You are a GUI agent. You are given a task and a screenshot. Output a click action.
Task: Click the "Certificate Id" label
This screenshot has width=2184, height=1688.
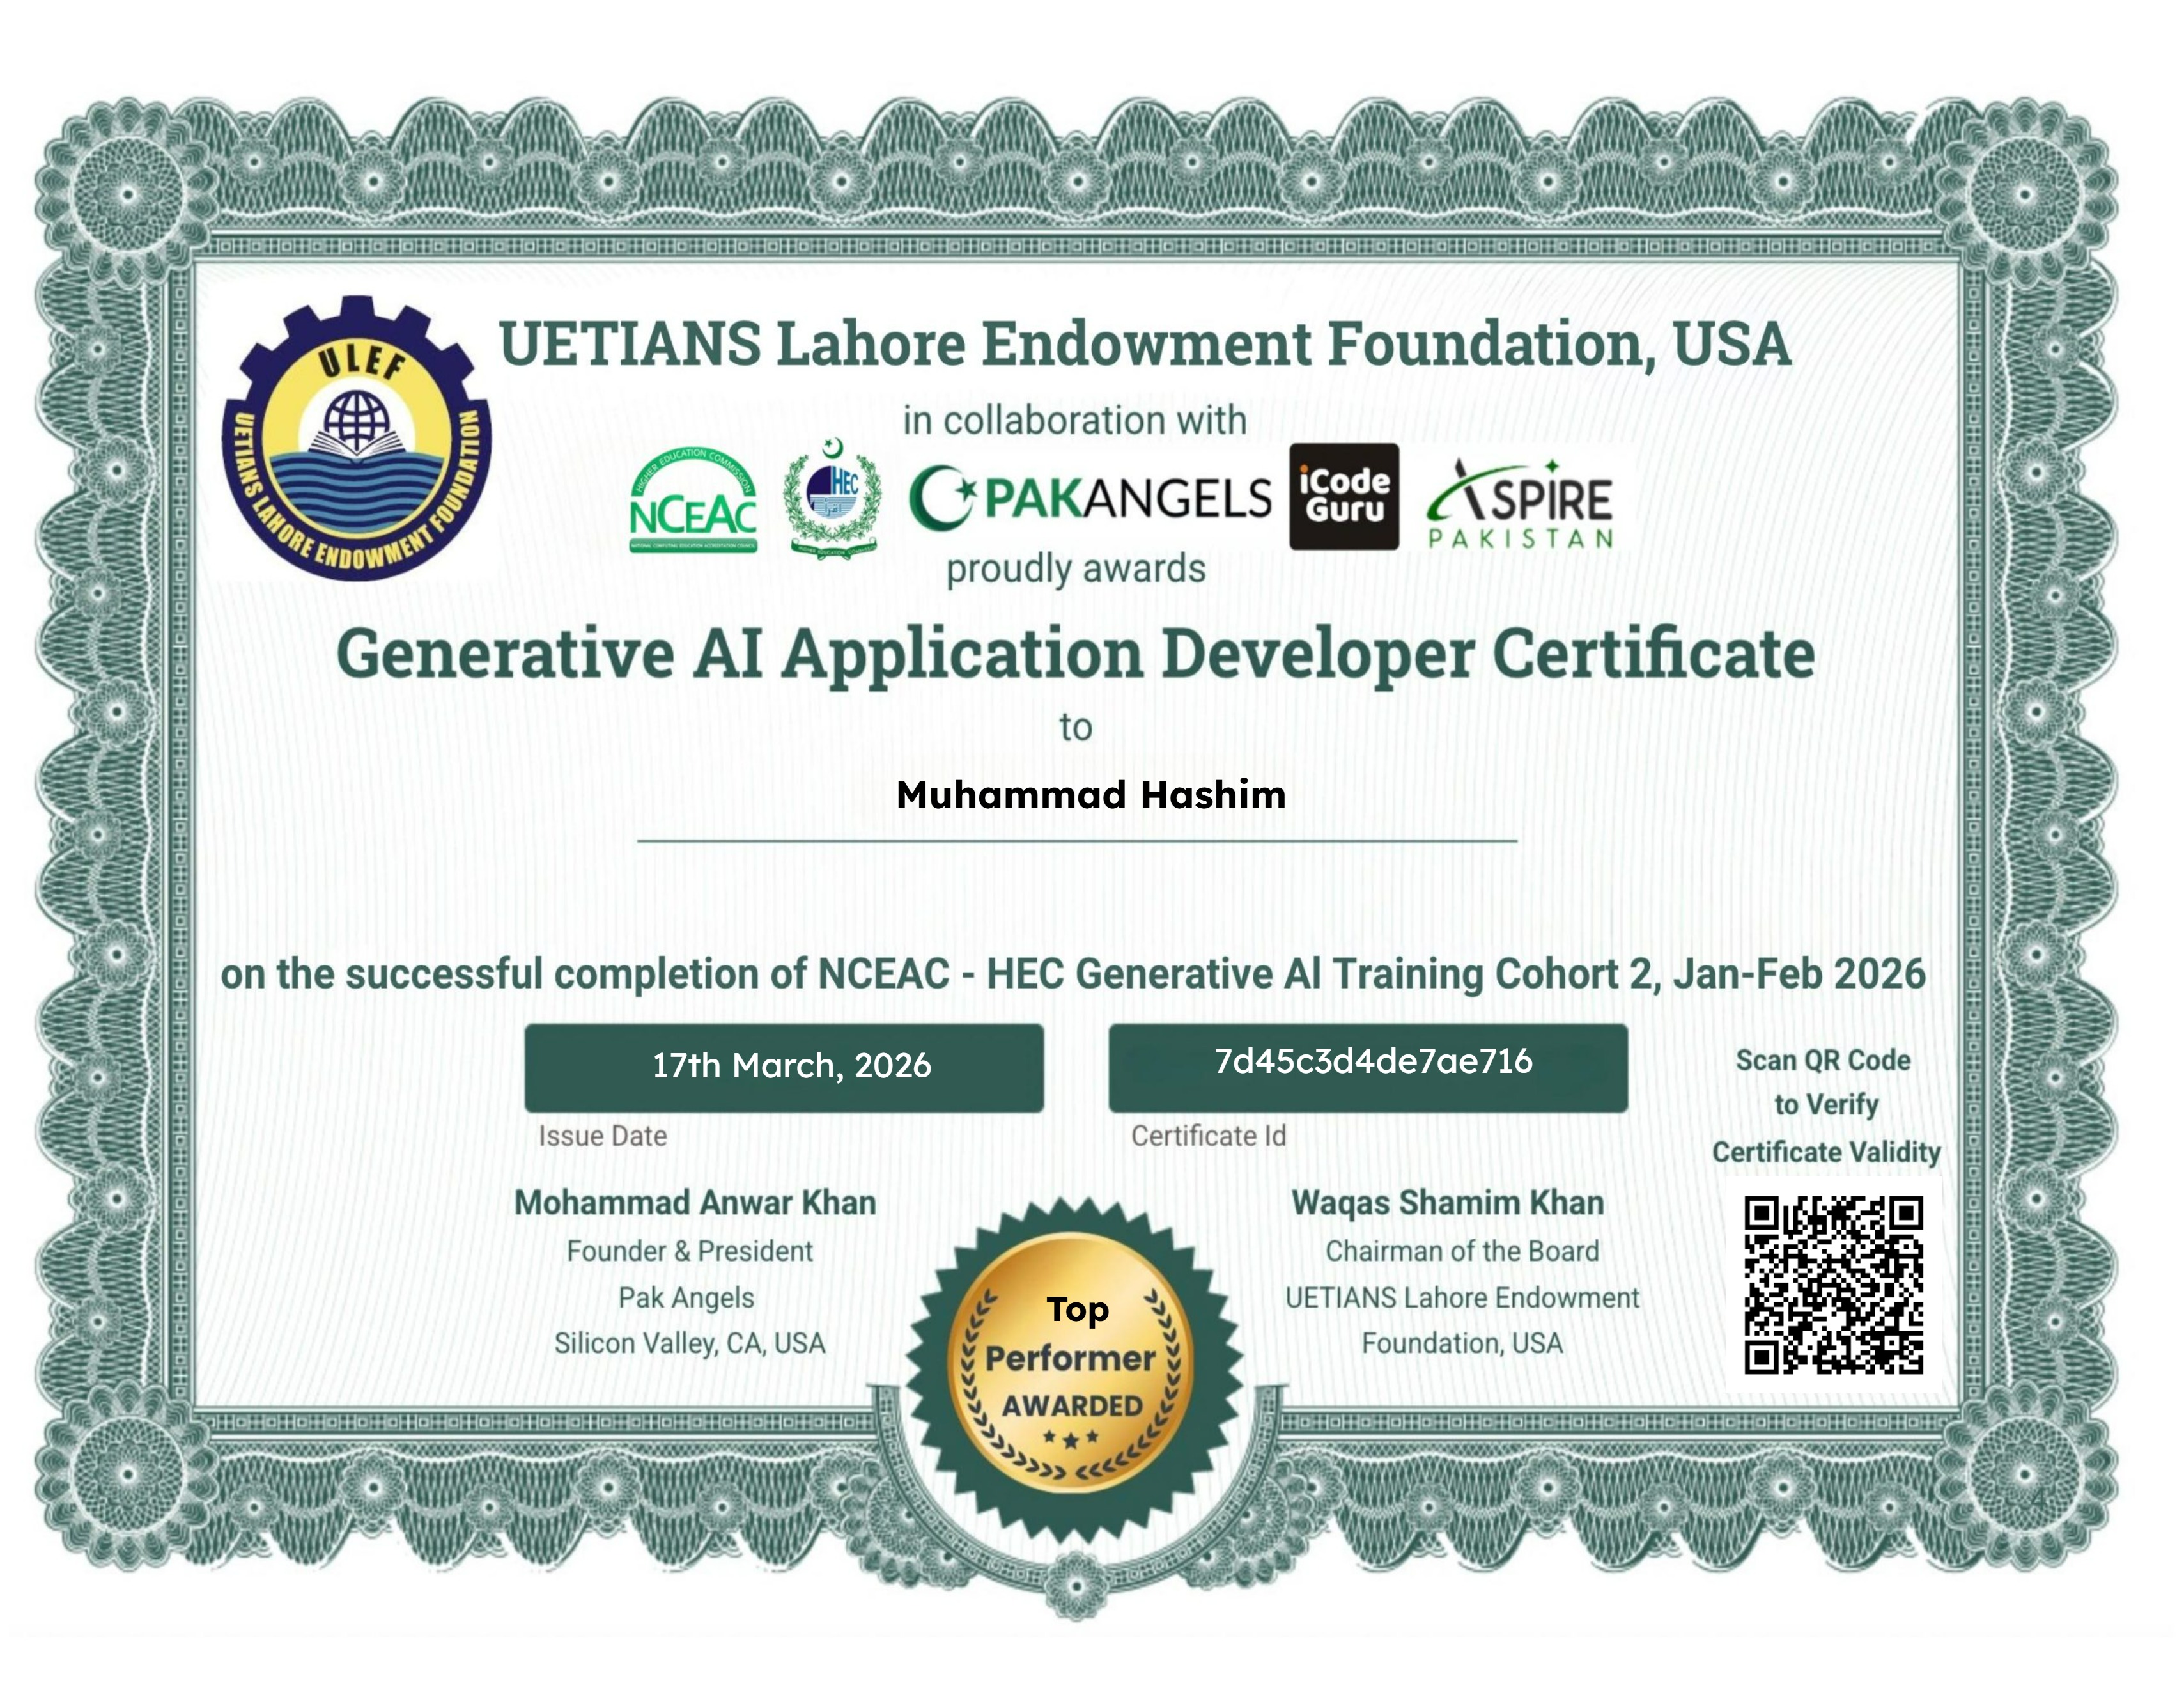coord(1209,1136)
